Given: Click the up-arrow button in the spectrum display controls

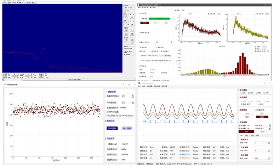Looking at the screenshot, I should [125, 43].
